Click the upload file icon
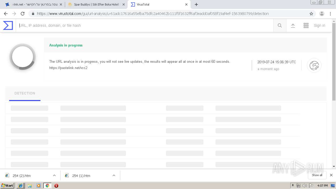The width and height of the screenshot is (336, 189). (293, 25)
